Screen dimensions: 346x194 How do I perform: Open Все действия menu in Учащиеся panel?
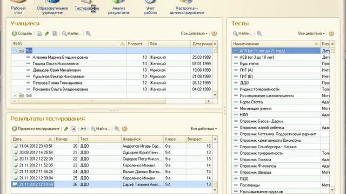(194, 33)
